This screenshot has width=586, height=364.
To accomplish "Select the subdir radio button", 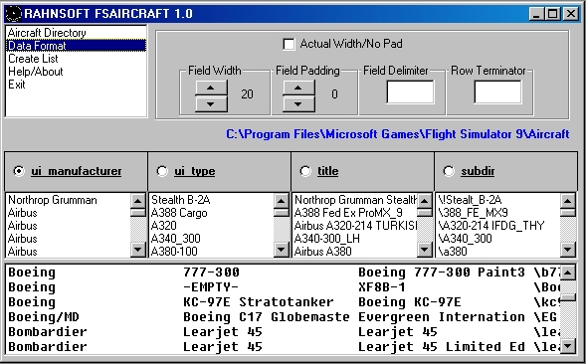I will tap(449, 171).
